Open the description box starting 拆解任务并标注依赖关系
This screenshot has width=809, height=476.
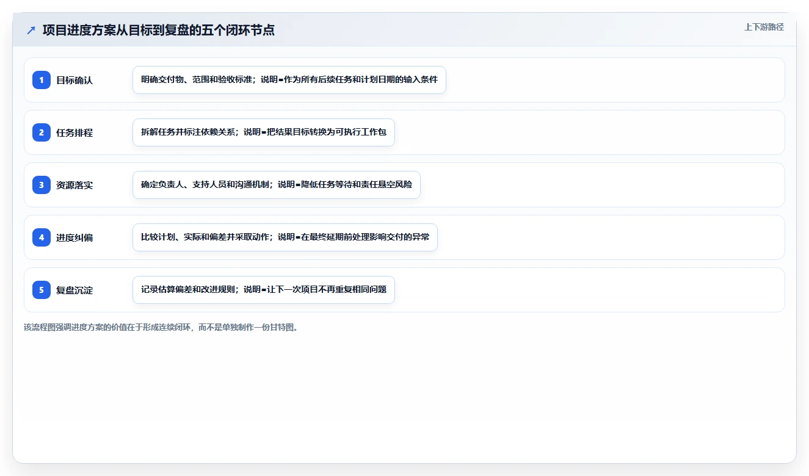coord(264,132)
